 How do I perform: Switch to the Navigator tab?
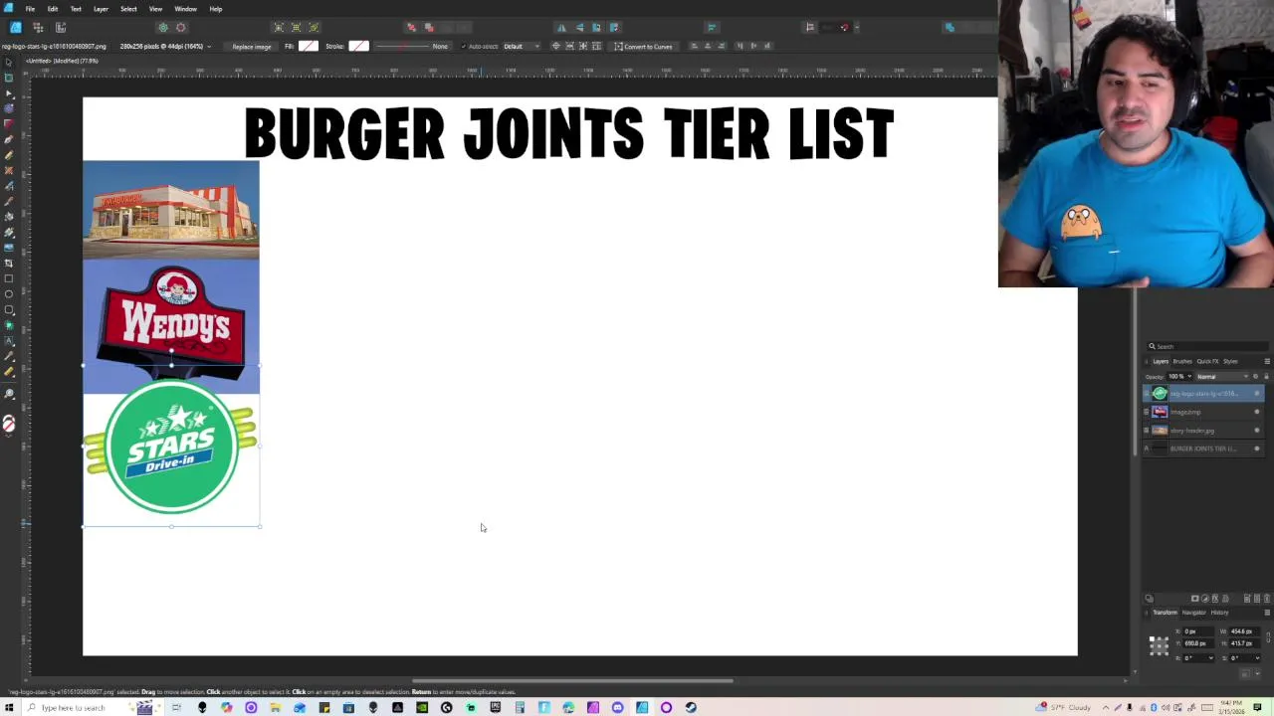click(x=1193, y=613)
